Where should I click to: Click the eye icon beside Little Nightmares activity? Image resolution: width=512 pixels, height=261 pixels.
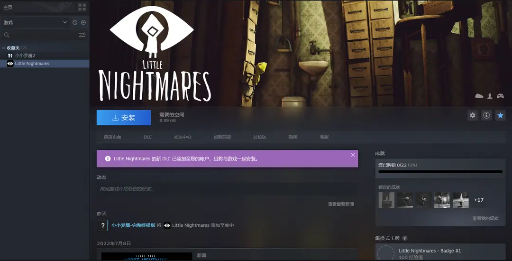tap(167, 225)
